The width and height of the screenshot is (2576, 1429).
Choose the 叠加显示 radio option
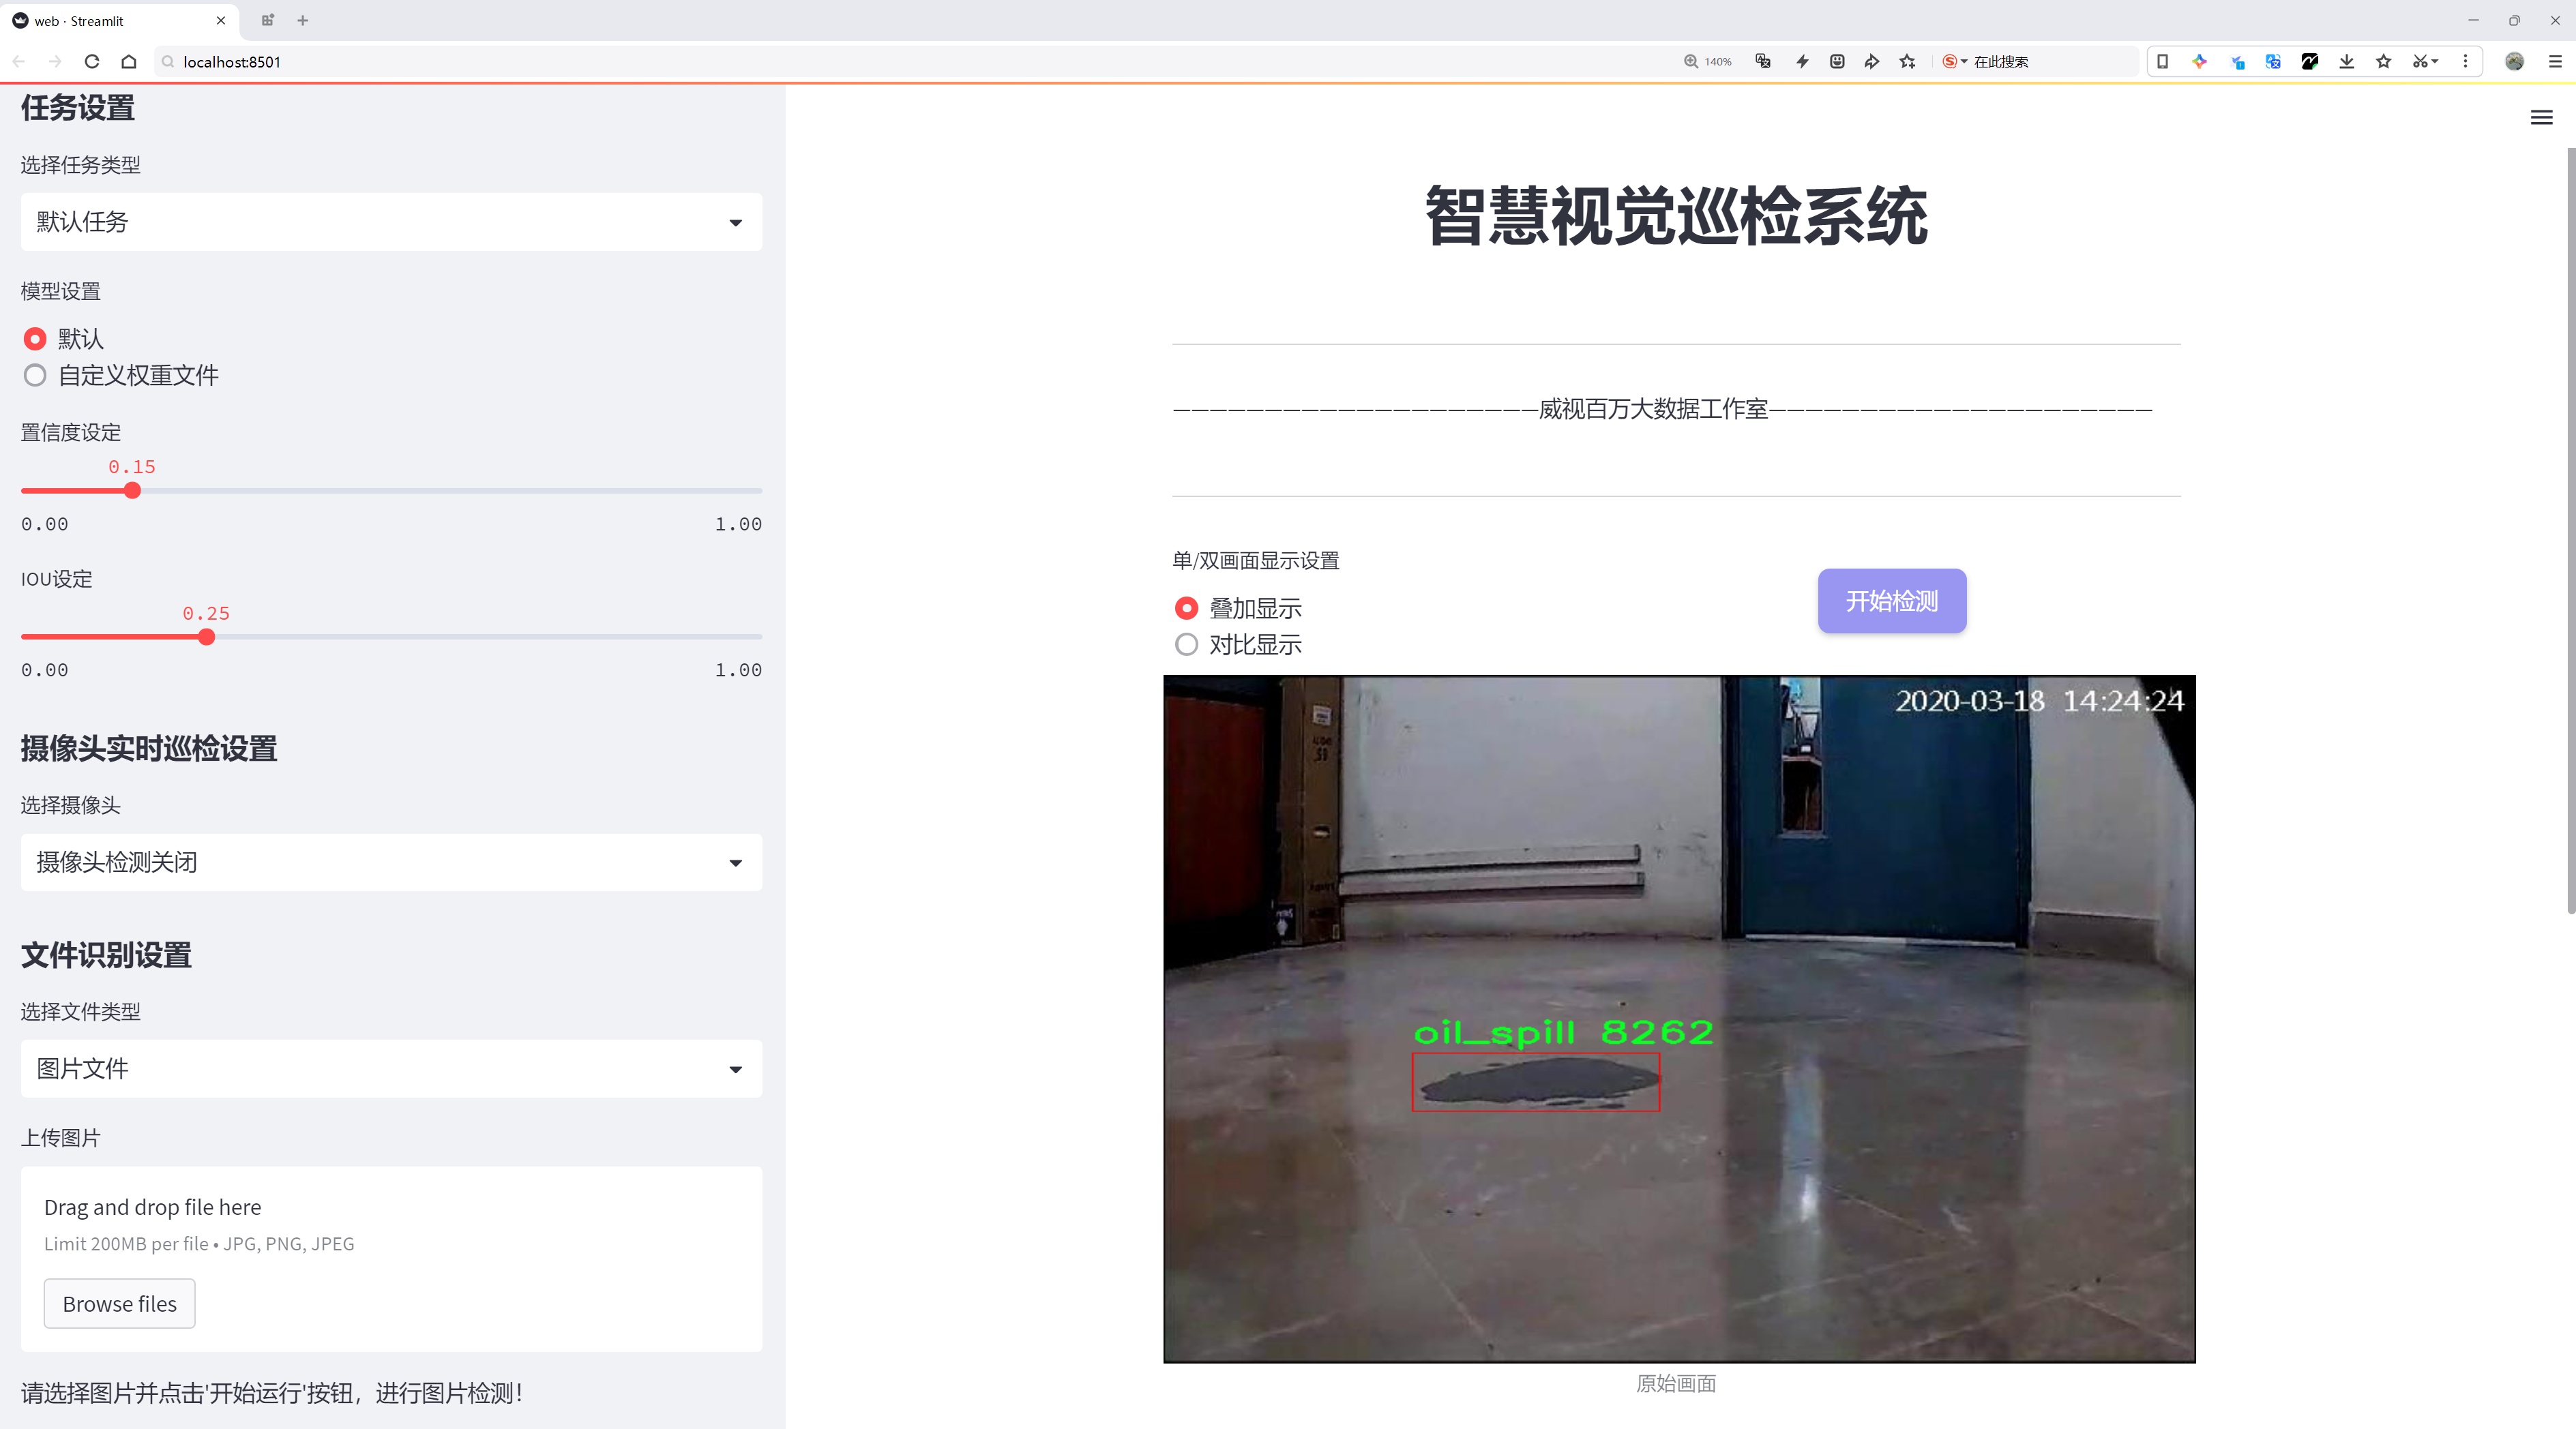pos(1186,607)
